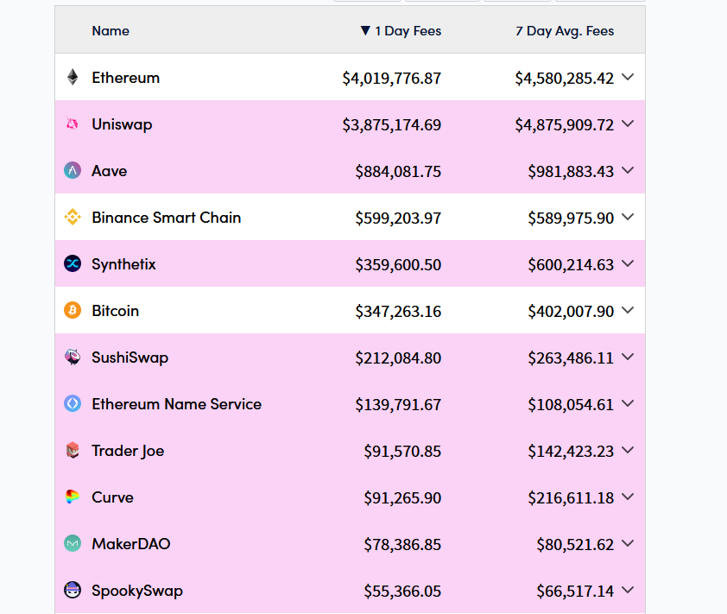Click the Binance Smart Chain name text
Viewport: 727px width, 614px height.
(x=167, y=218)
